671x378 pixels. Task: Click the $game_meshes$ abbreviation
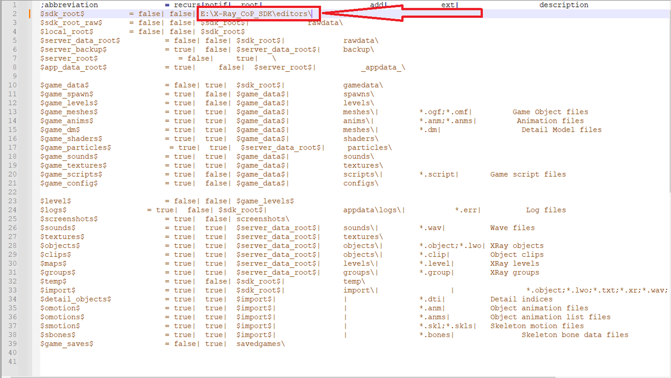pos(69,112)
